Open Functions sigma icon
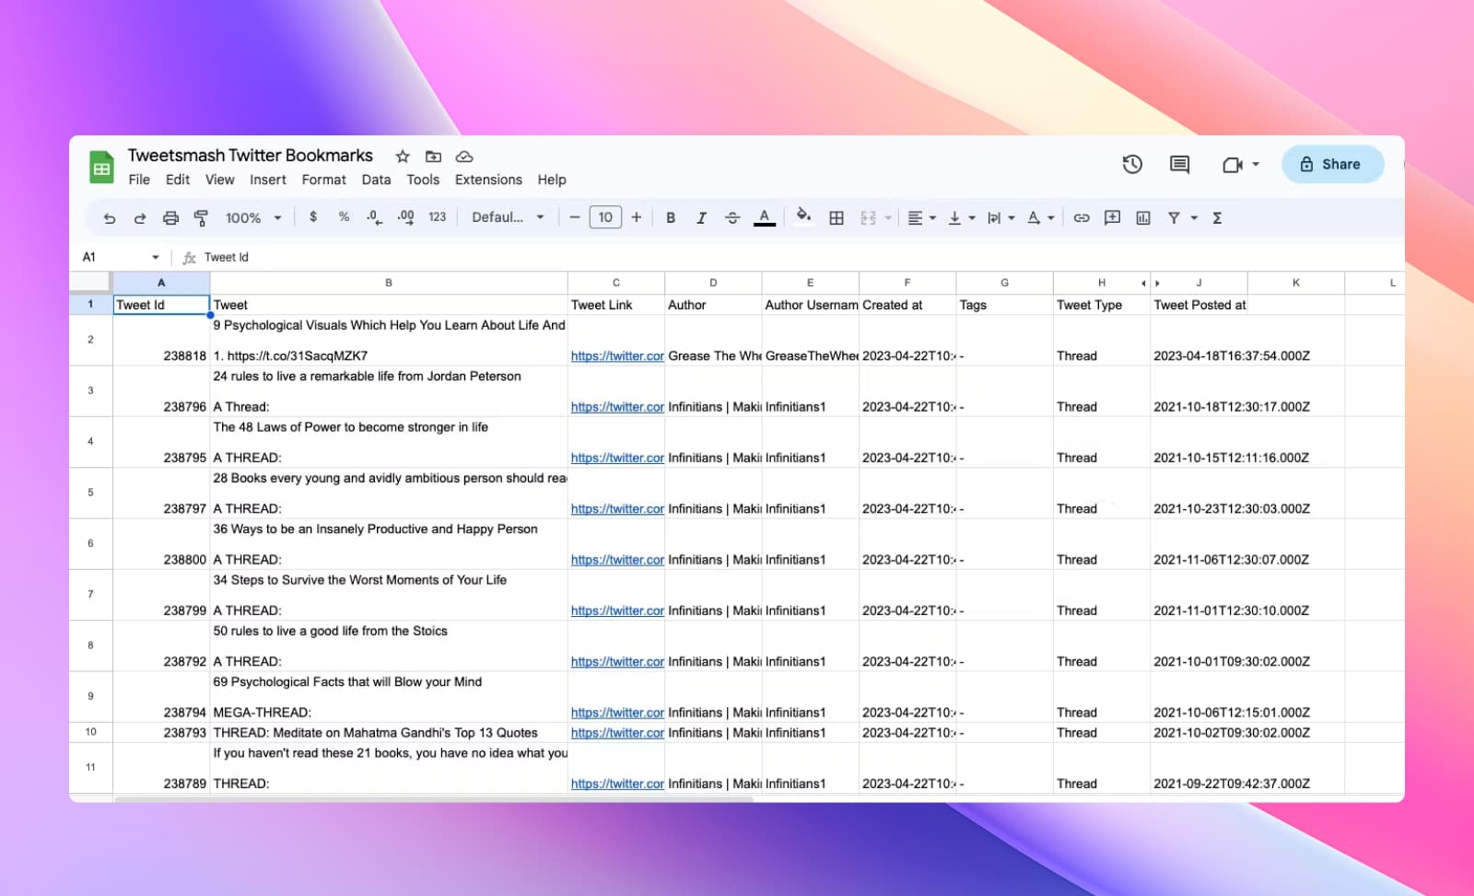1474x896 pixels. pos(1217,218)
